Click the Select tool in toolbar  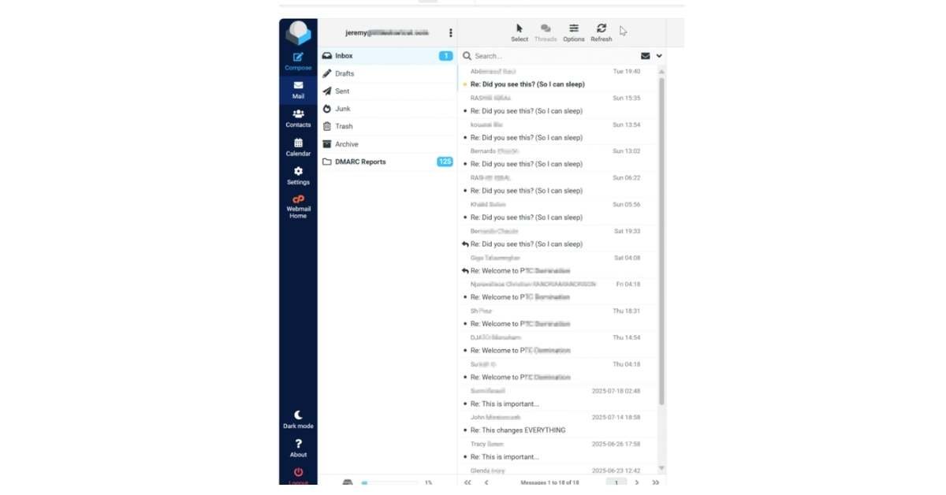[x=520, y=32]
